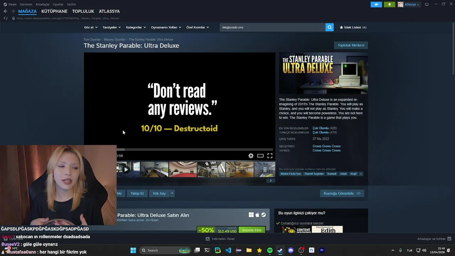This screenshot has height=256, width=455.
Task: Expand the Oynamanın Yolları dropdown
Action: (x=166, y=27)
